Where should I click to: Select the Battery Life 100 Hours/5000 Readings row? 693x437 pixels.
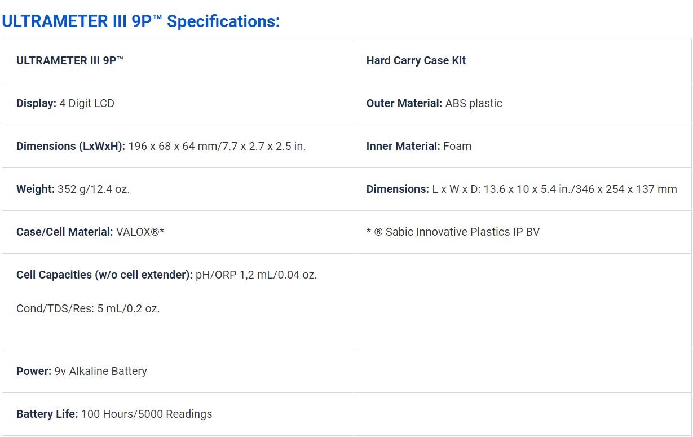pos(177,414)
